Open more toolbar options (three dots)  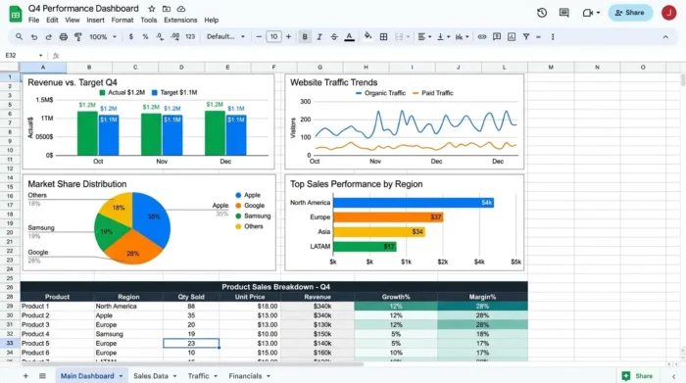[553, 36]
